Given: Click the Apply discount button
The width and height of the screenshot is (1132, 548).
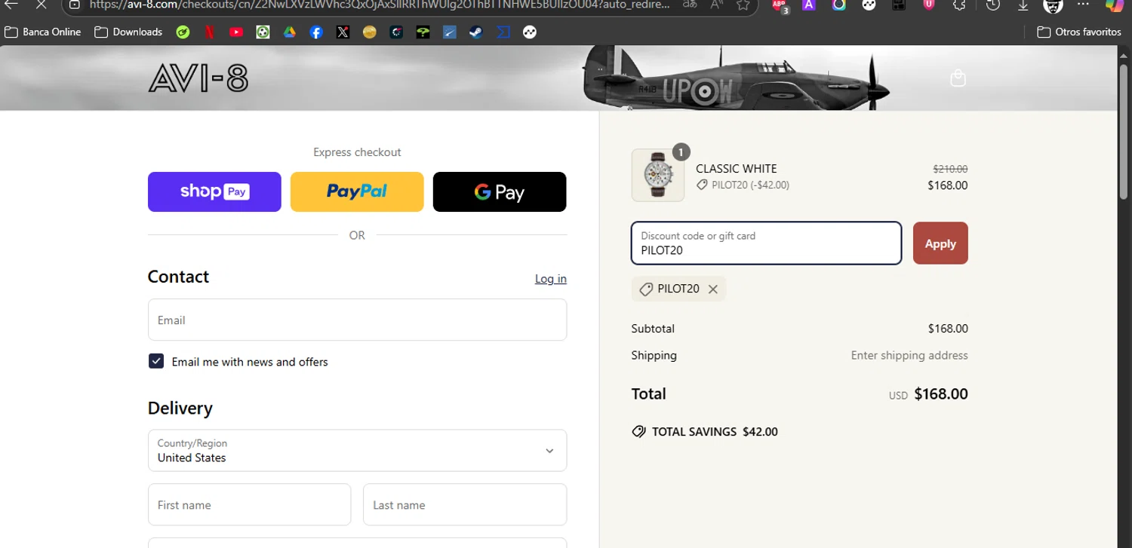Looking at the screenshot, I should [x=940, y=243].
